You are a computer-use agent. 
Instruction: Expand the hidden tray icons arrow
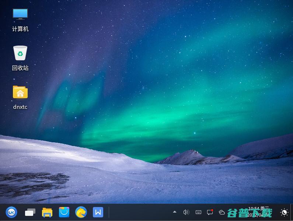click(x=175, y=212)
